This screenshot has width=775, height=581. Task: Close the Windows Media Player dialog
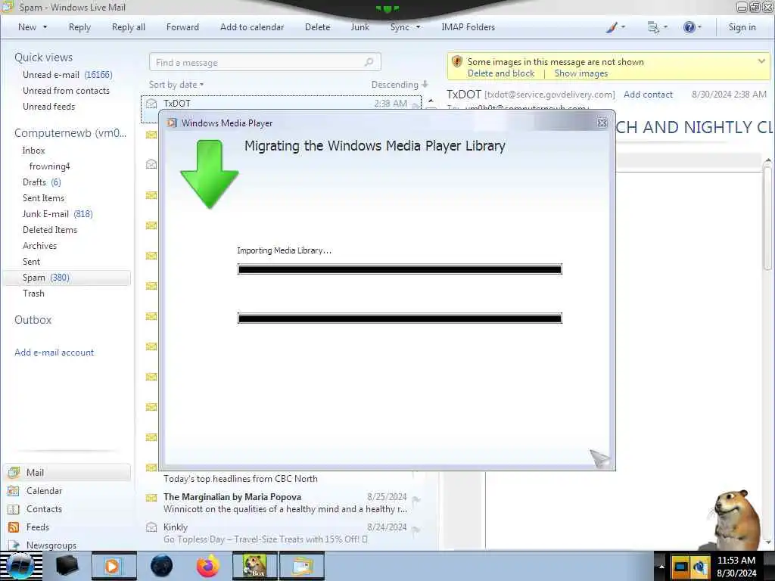pos(602,123)
